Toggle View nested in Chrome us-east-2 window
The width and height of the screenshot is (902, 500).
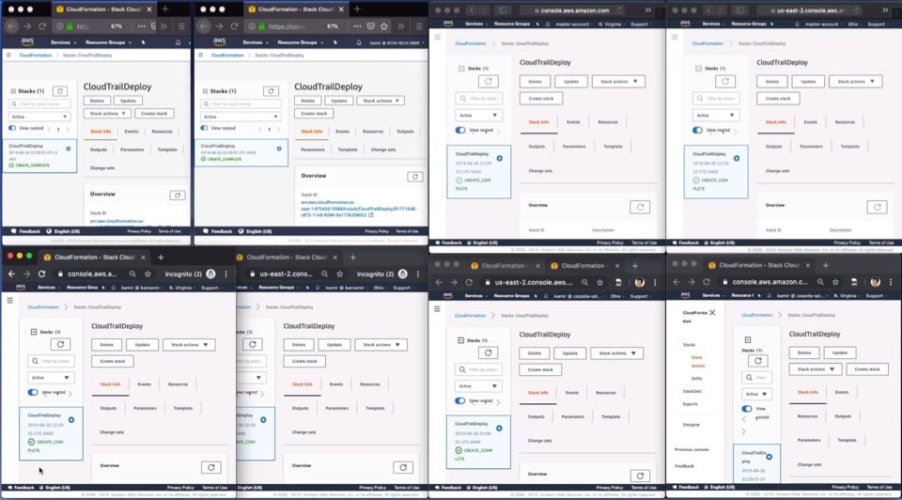[x=460, y=401]
